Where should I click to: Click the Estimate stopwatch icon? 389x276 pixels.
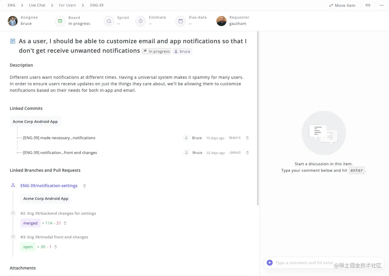pyautogui.click(x=141, y=21)
